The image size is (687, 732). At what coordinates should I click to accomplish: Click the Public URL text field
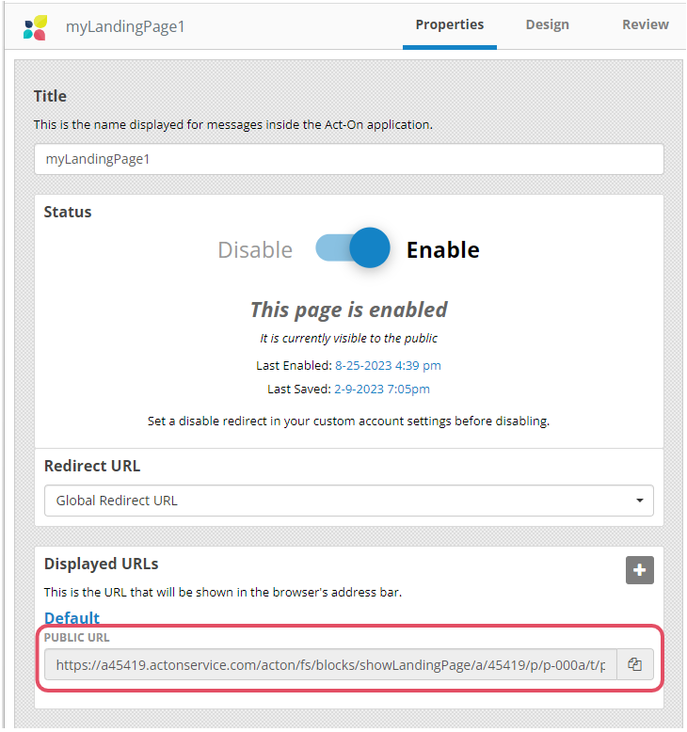[x=330, y=664]
